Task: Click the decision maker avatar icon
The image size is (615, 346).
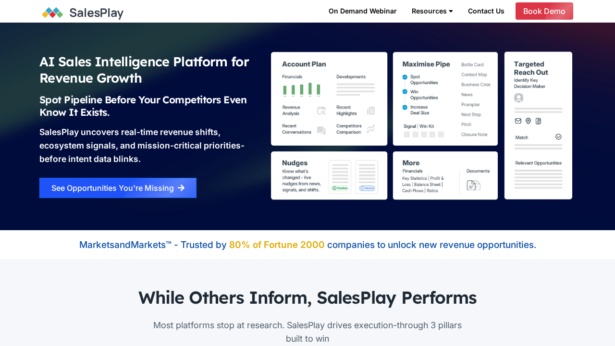Action: click(x=518, y=98)
